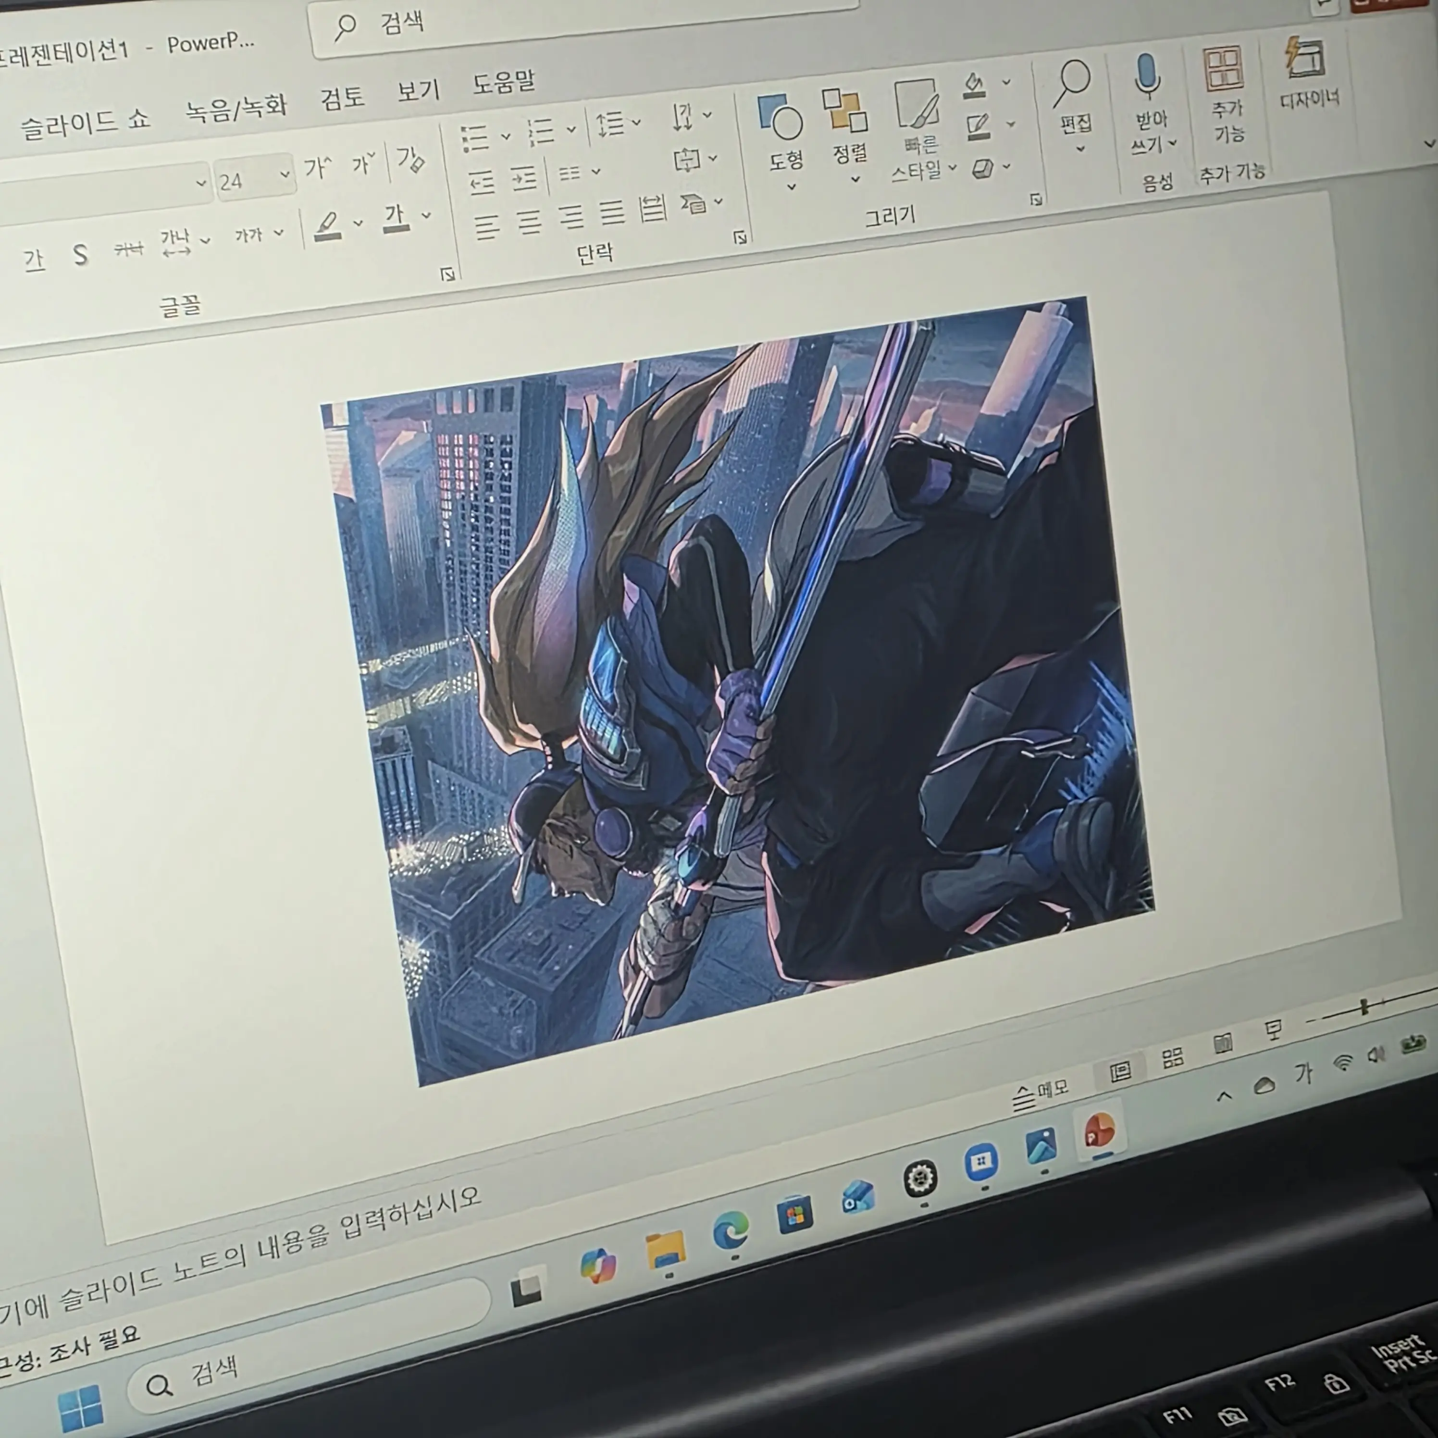This screenshot has width=1438, height=1438.
Task: Click the Dictate (받아쓰기) microphone icon
Action: point(1147,77)
